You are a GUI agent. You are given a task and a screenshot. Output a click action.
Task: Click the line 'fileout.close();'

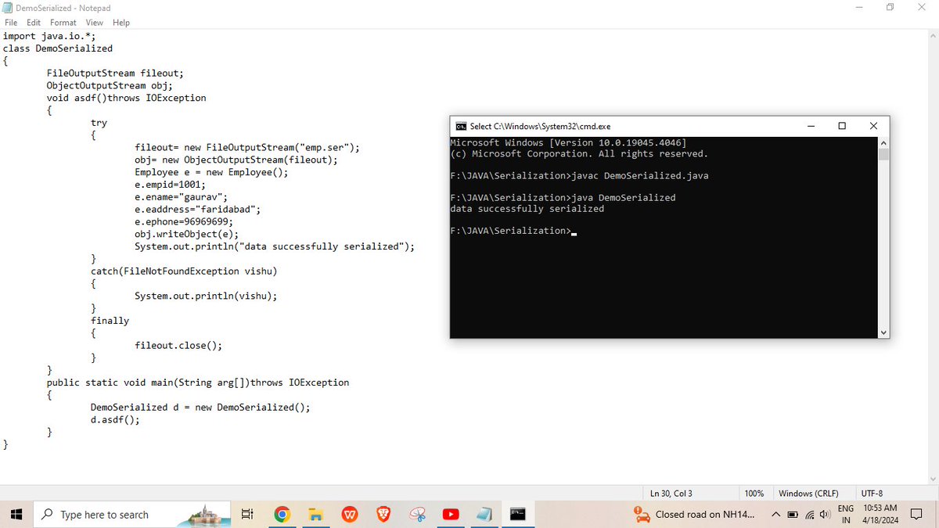178,345
